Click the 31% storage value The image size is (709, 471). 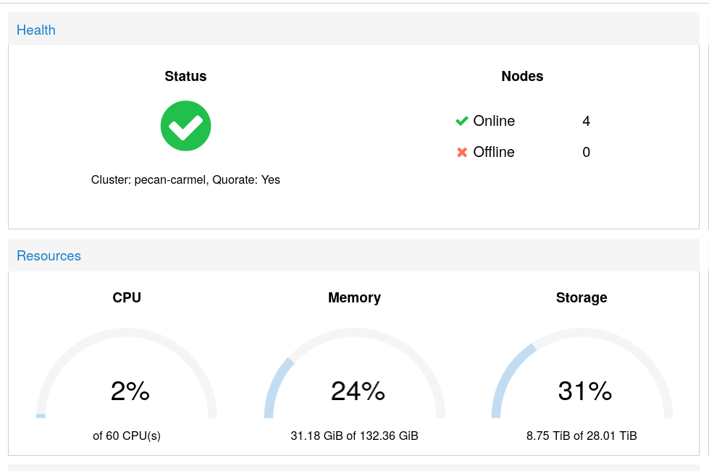tap(585, 391)
